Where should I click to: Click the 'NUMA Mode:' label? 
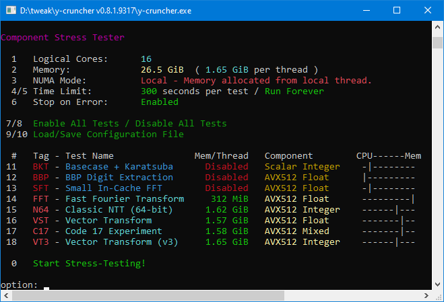59,80
